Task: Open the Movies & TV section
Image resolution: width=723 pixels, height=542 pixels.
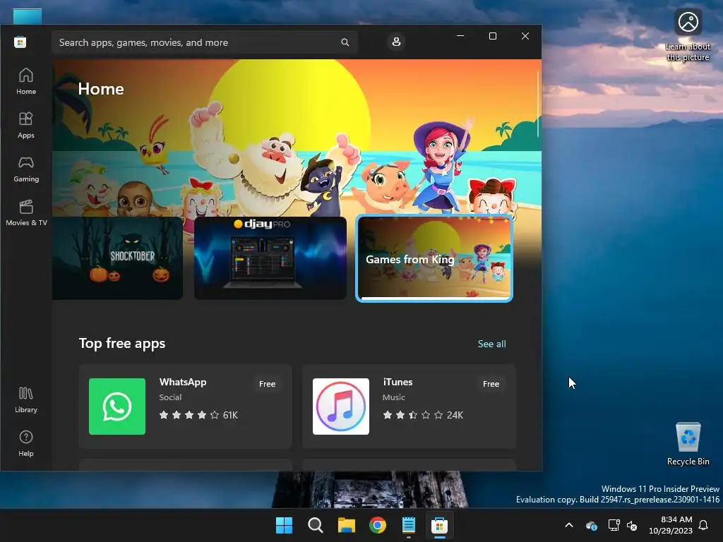Action: (26, 213)
